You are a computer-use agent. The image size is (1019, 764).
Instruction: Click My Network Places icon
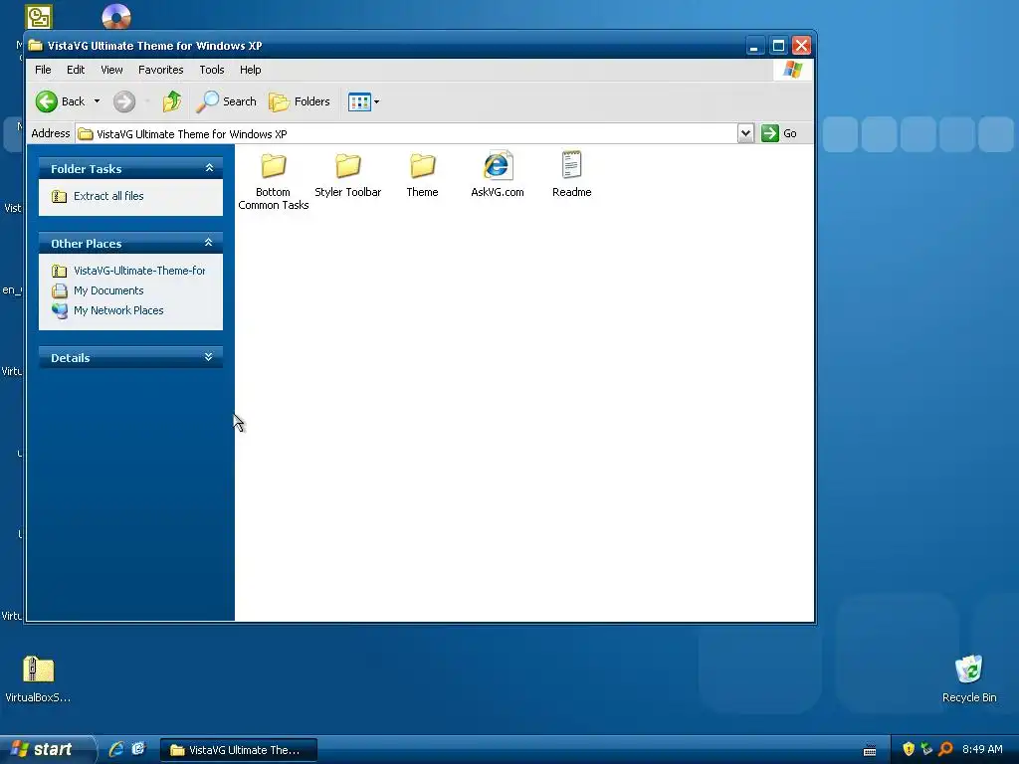pyautogui.click(x=59, y=310)
